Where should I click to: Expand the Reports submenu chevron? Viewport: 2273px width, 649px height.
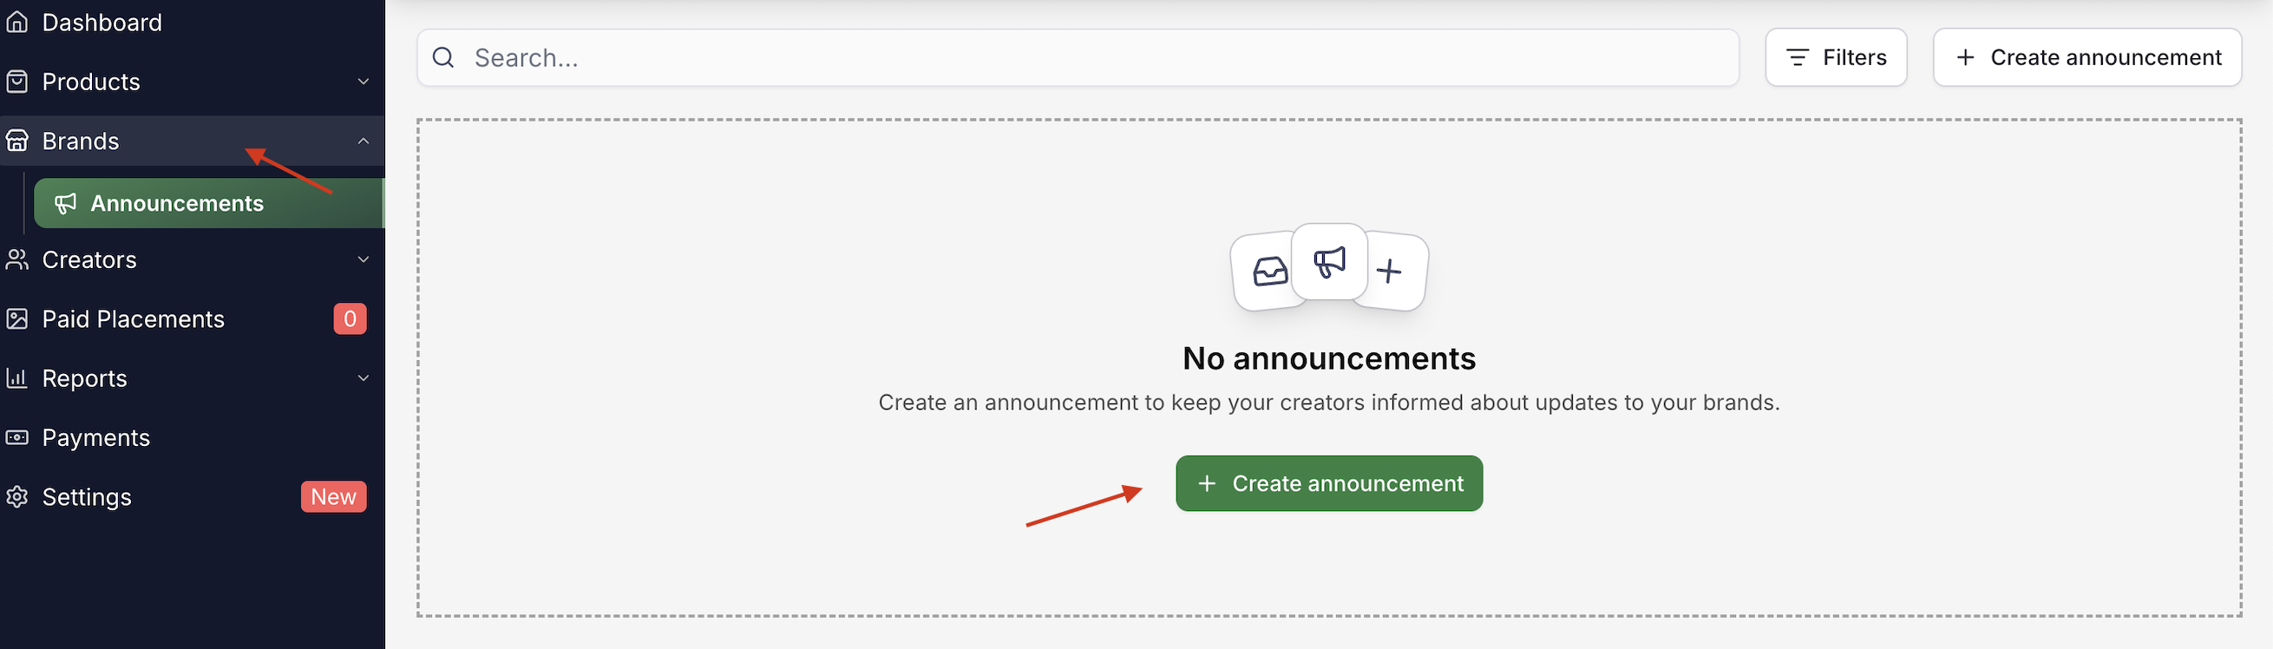coord(364,378)
